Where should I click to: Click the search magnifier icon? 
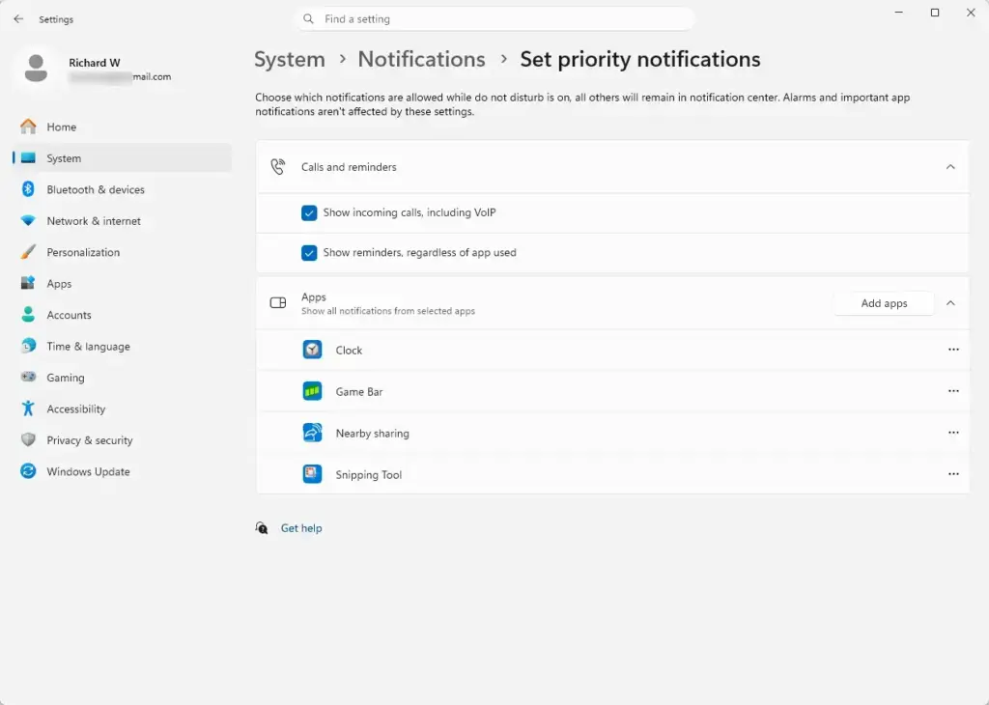308,19
